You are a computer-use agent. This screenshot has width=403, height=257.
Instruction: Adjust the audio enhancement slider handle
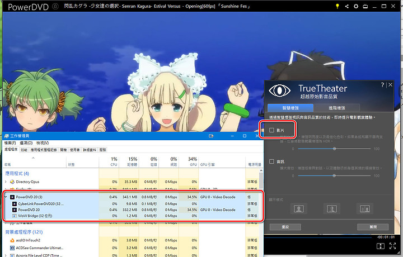[x=334, y=175]
